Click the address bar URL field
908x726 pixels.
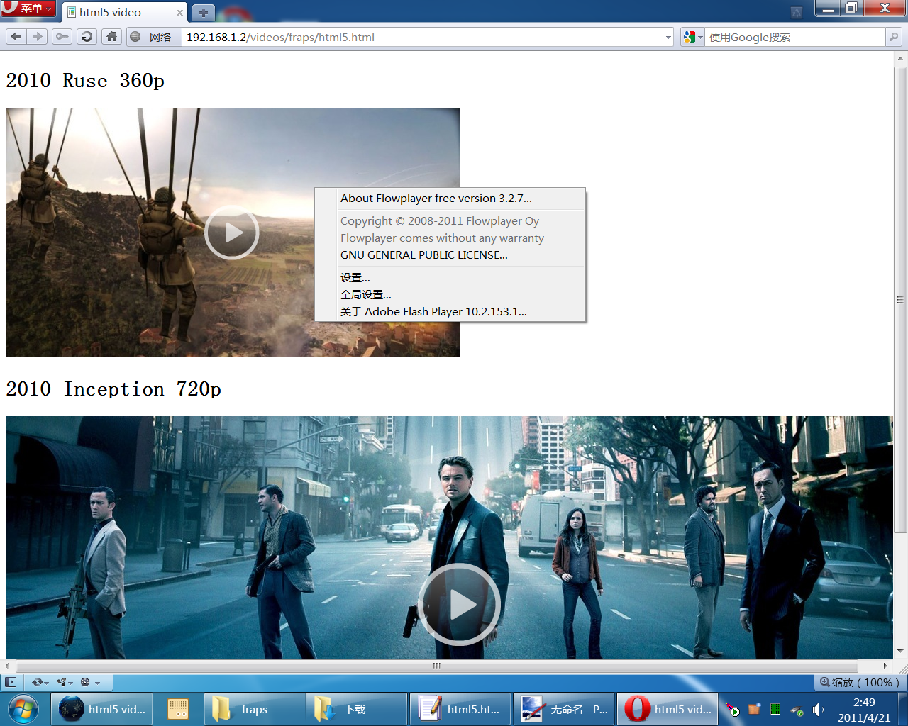422,37
